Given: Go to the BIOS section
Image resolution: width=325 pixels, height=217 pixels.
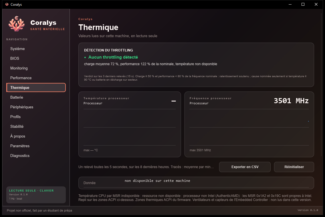Looking at the screenshot, I should (36, 58).
